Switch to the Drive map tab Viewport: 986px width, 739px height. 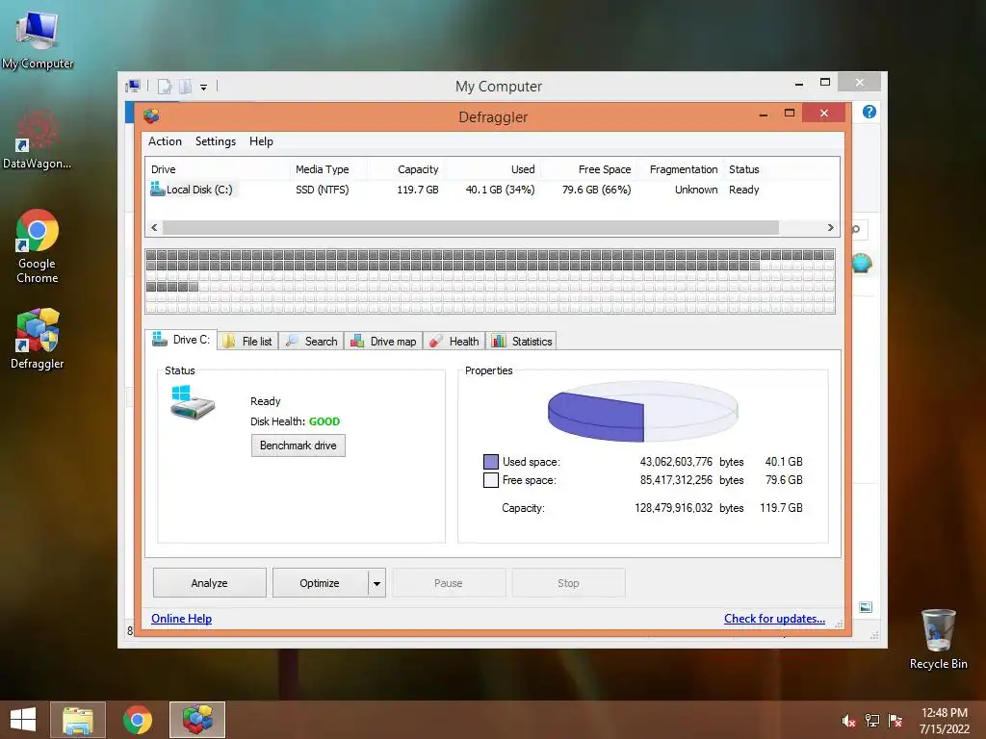pos(383,342)
